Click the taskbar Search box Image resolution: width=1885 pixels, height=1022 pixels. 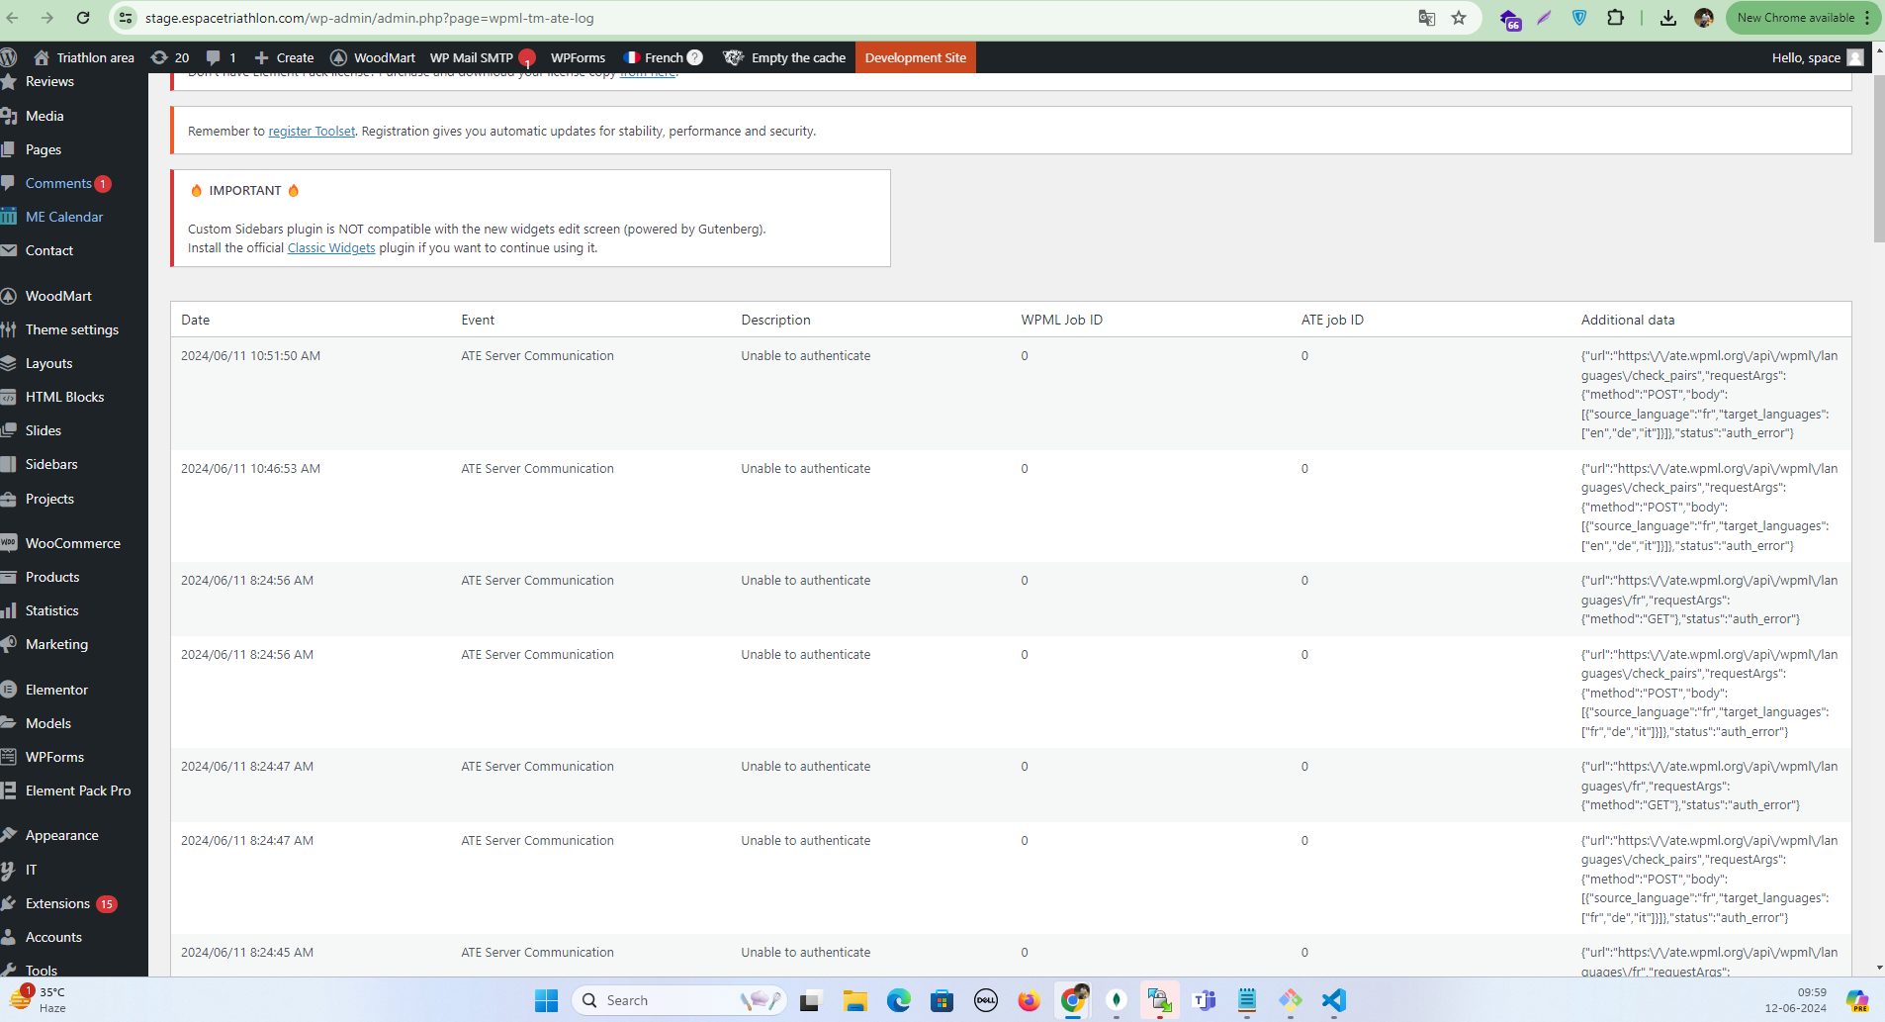[678, 1000]
